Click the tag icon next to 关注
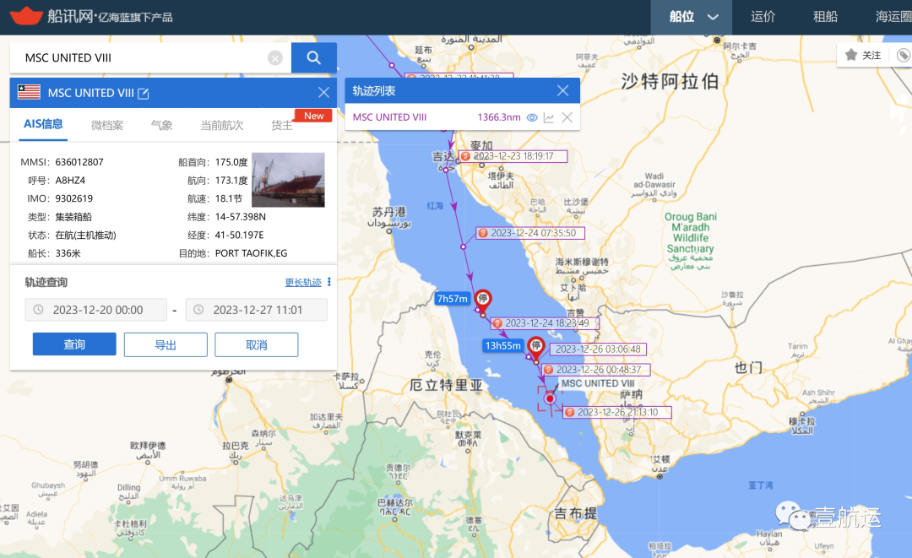 904,55
